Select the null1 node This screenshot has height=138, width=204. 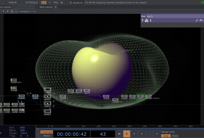coord(35,96)
